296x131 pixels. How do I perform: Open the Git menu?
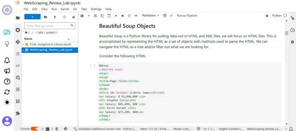click(x=75, y=9)
